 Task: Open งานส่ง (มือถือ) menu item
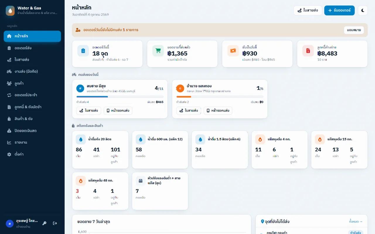pos(32,71)
